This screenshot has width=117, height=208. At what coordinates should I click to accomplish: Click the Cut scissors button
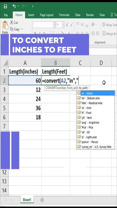point(14,22)
